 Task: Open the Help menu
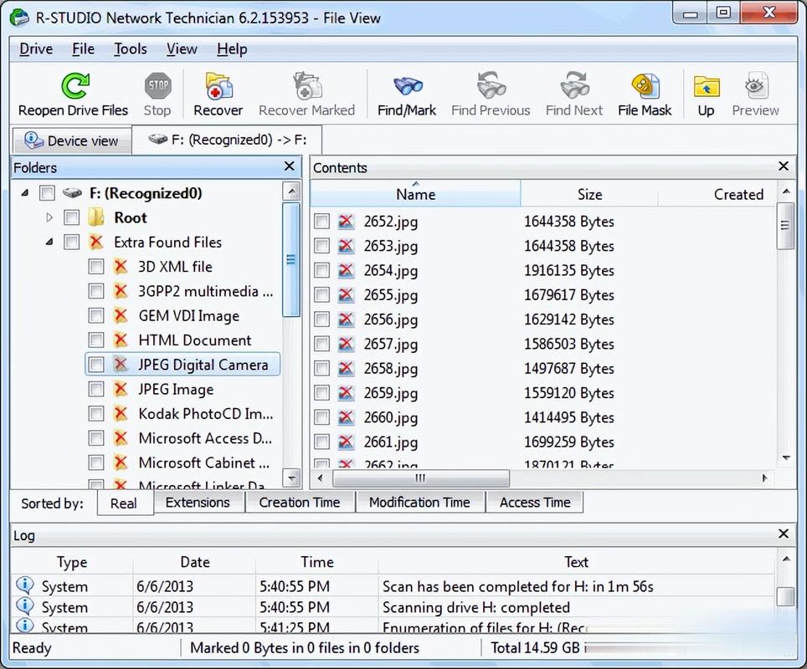[x=232, y=49]
